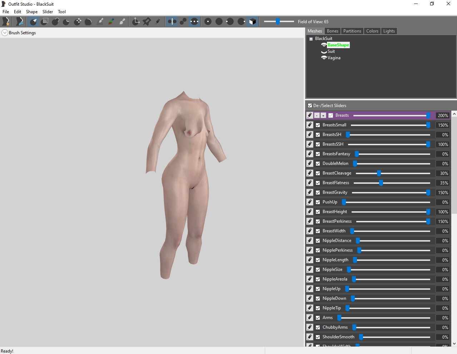Select the Move brush with four arrows
The height and width of the screenshot is (354, 457).
click(78, 21)
